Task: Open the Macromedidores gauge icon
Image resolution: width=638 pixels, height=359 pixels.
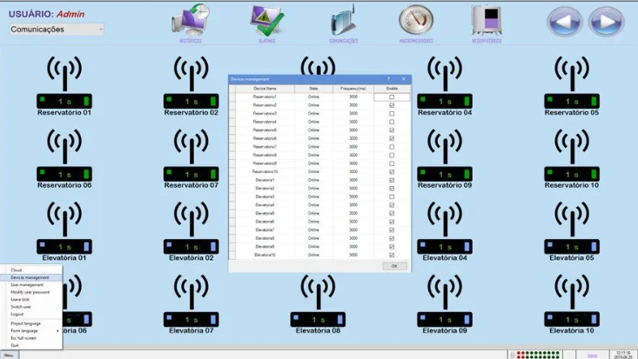Action: (415, 21)
